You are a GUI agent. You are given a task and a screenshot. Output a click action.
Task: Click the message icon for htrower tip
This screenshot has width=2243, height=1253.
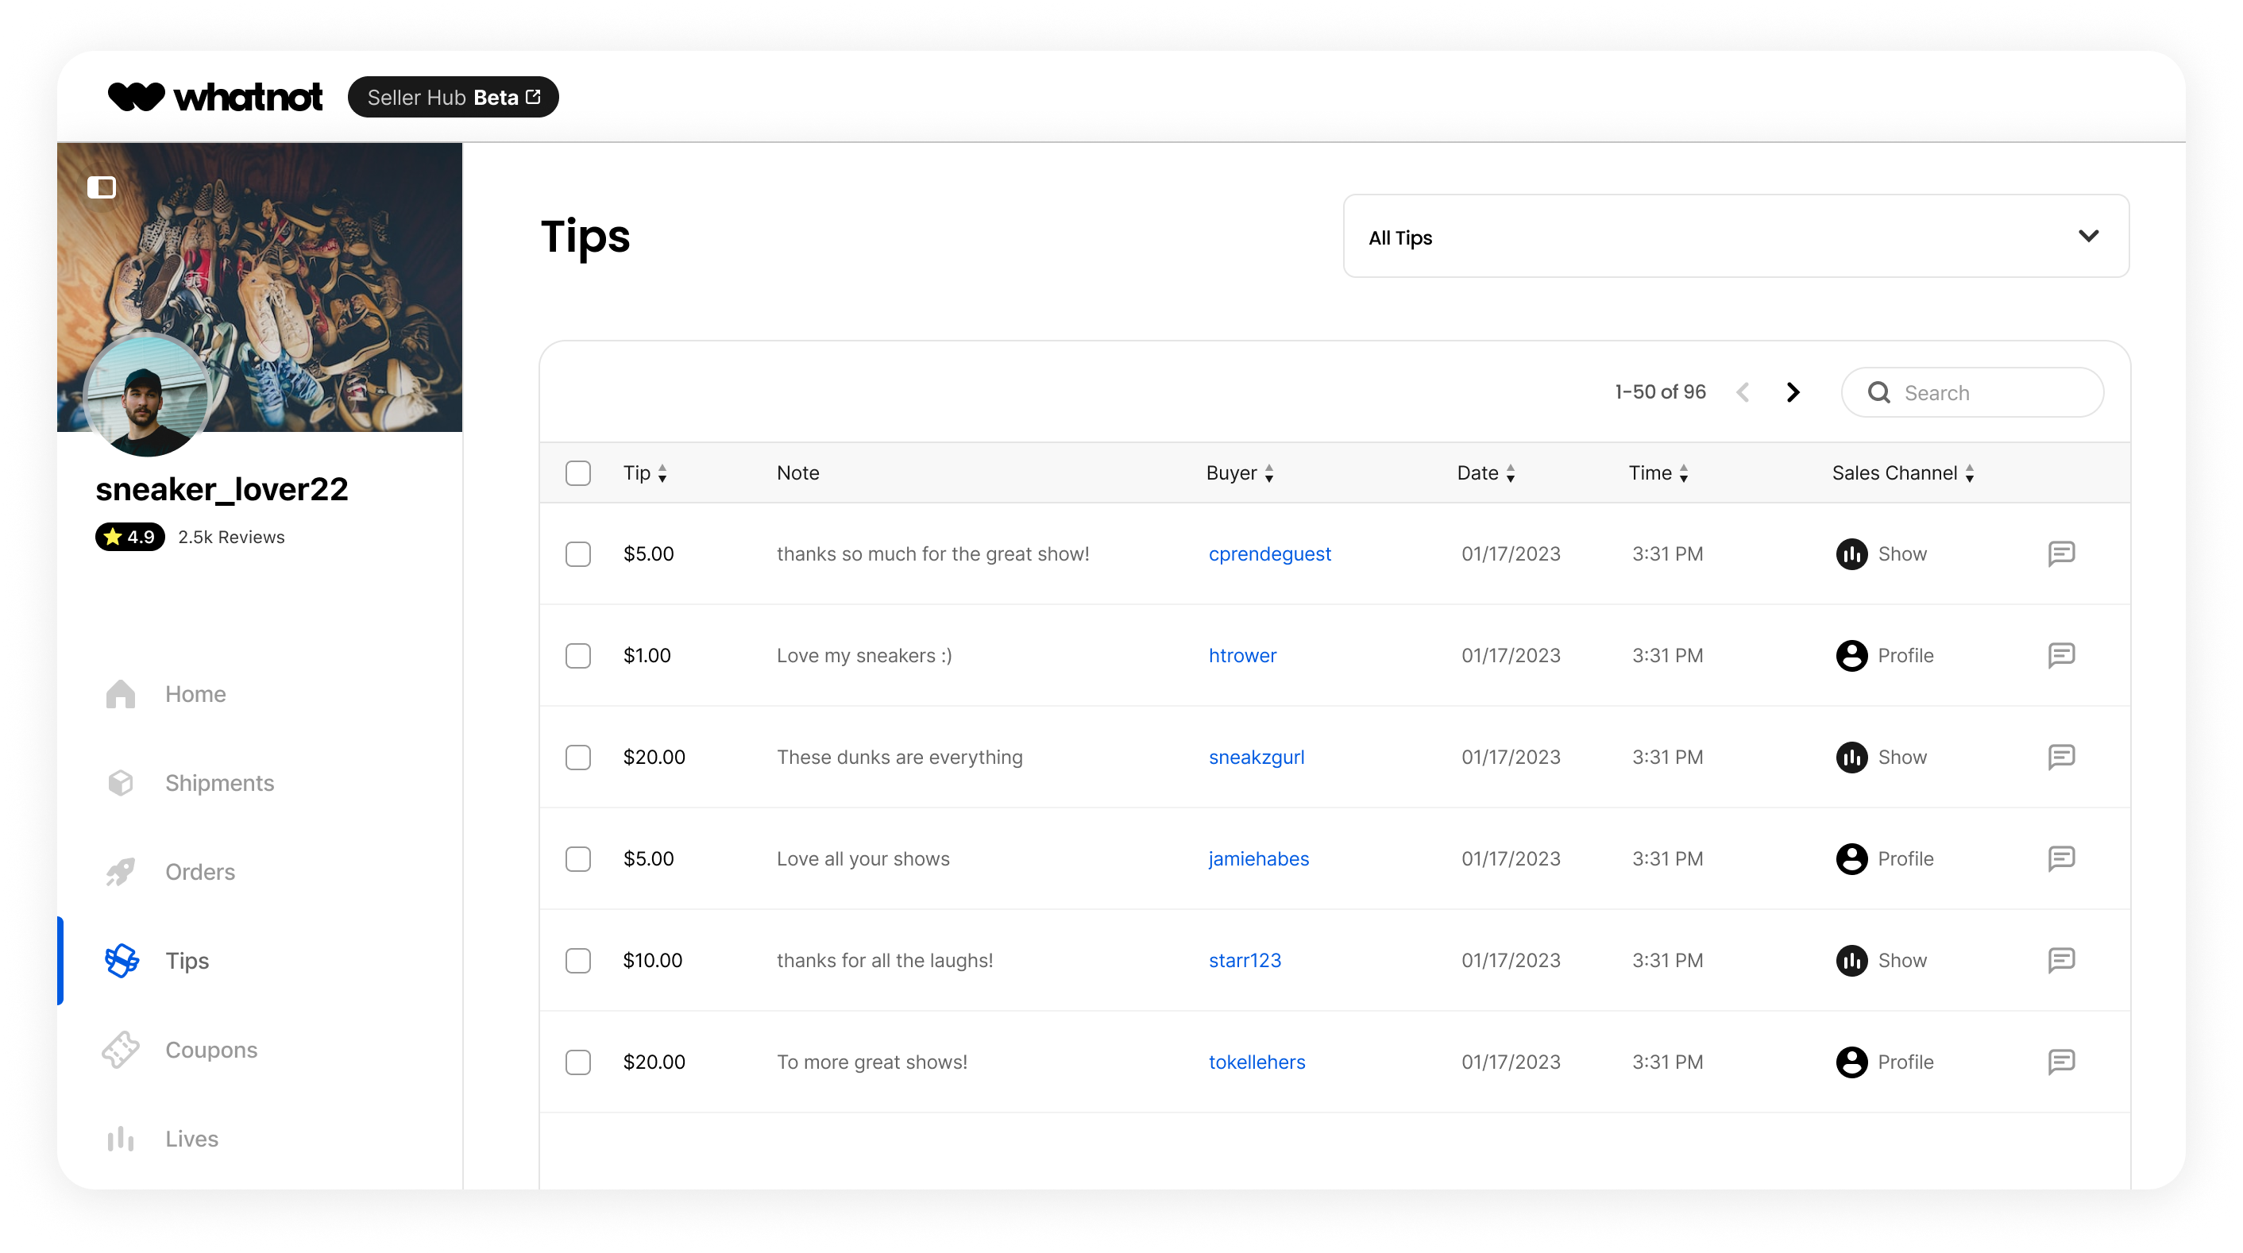tap(2061, 654)
